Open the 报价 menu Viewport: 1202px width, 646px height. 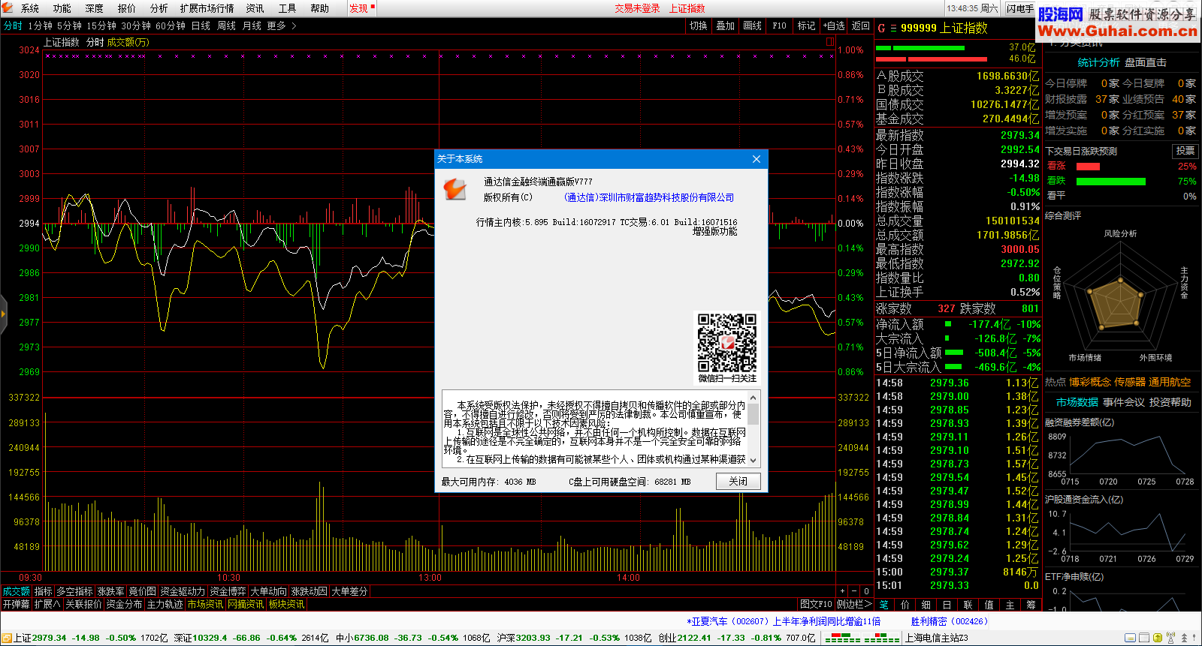[x=127, y=8]
